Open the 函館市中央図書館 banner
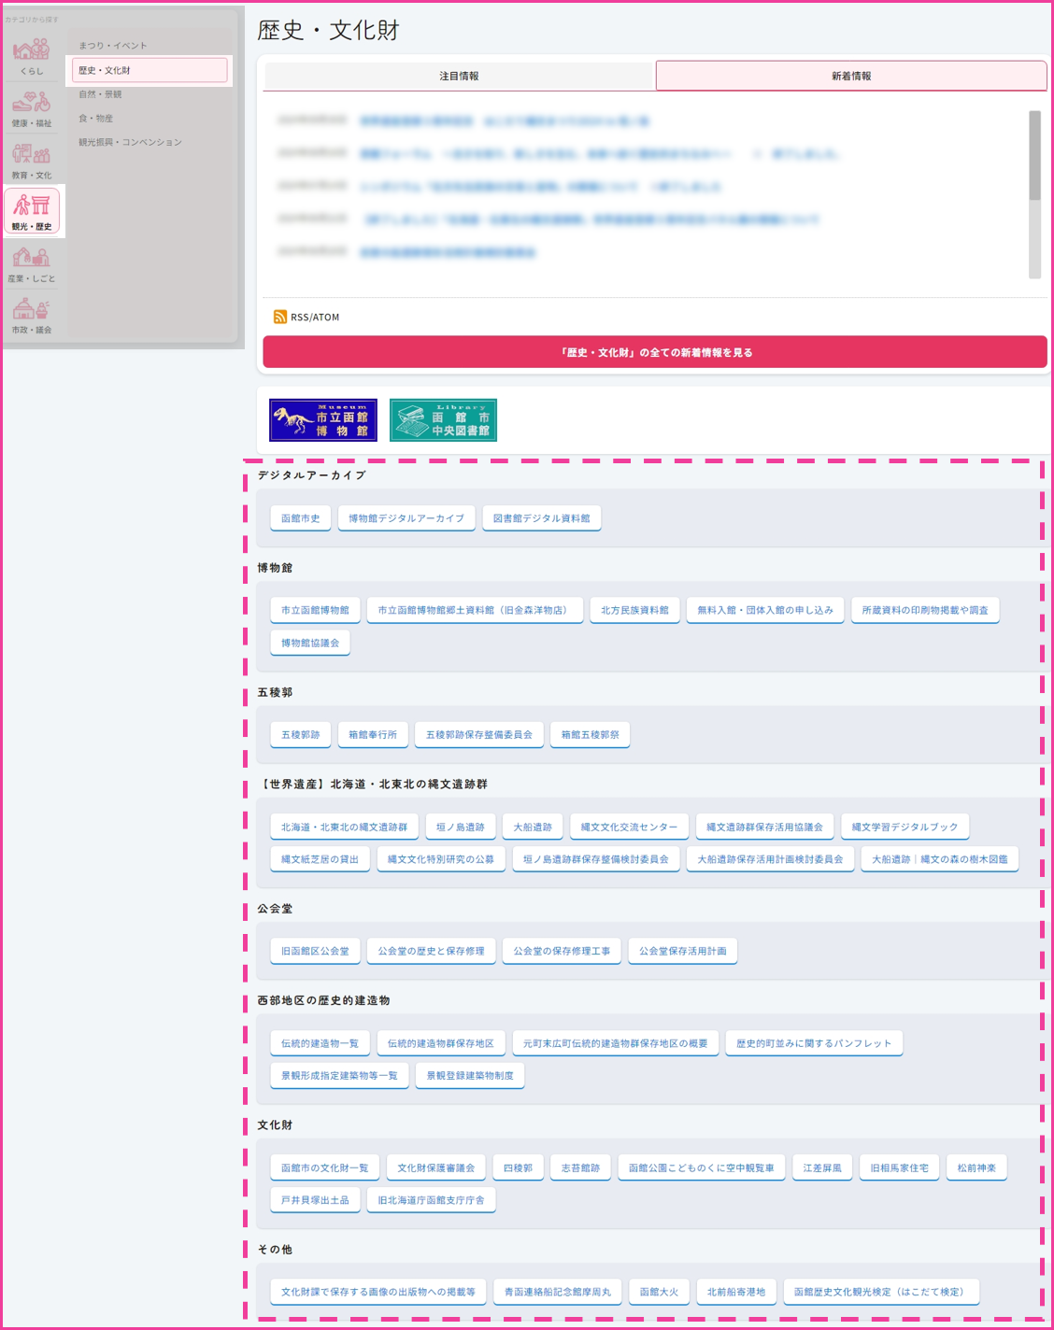Image resolution: width=1054 pixels, height=1330 pixels. pos(443,420)
